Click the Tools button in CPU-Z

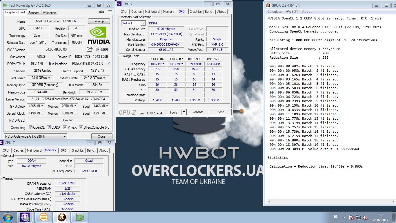pyautogui.click(x=173, y=112)
